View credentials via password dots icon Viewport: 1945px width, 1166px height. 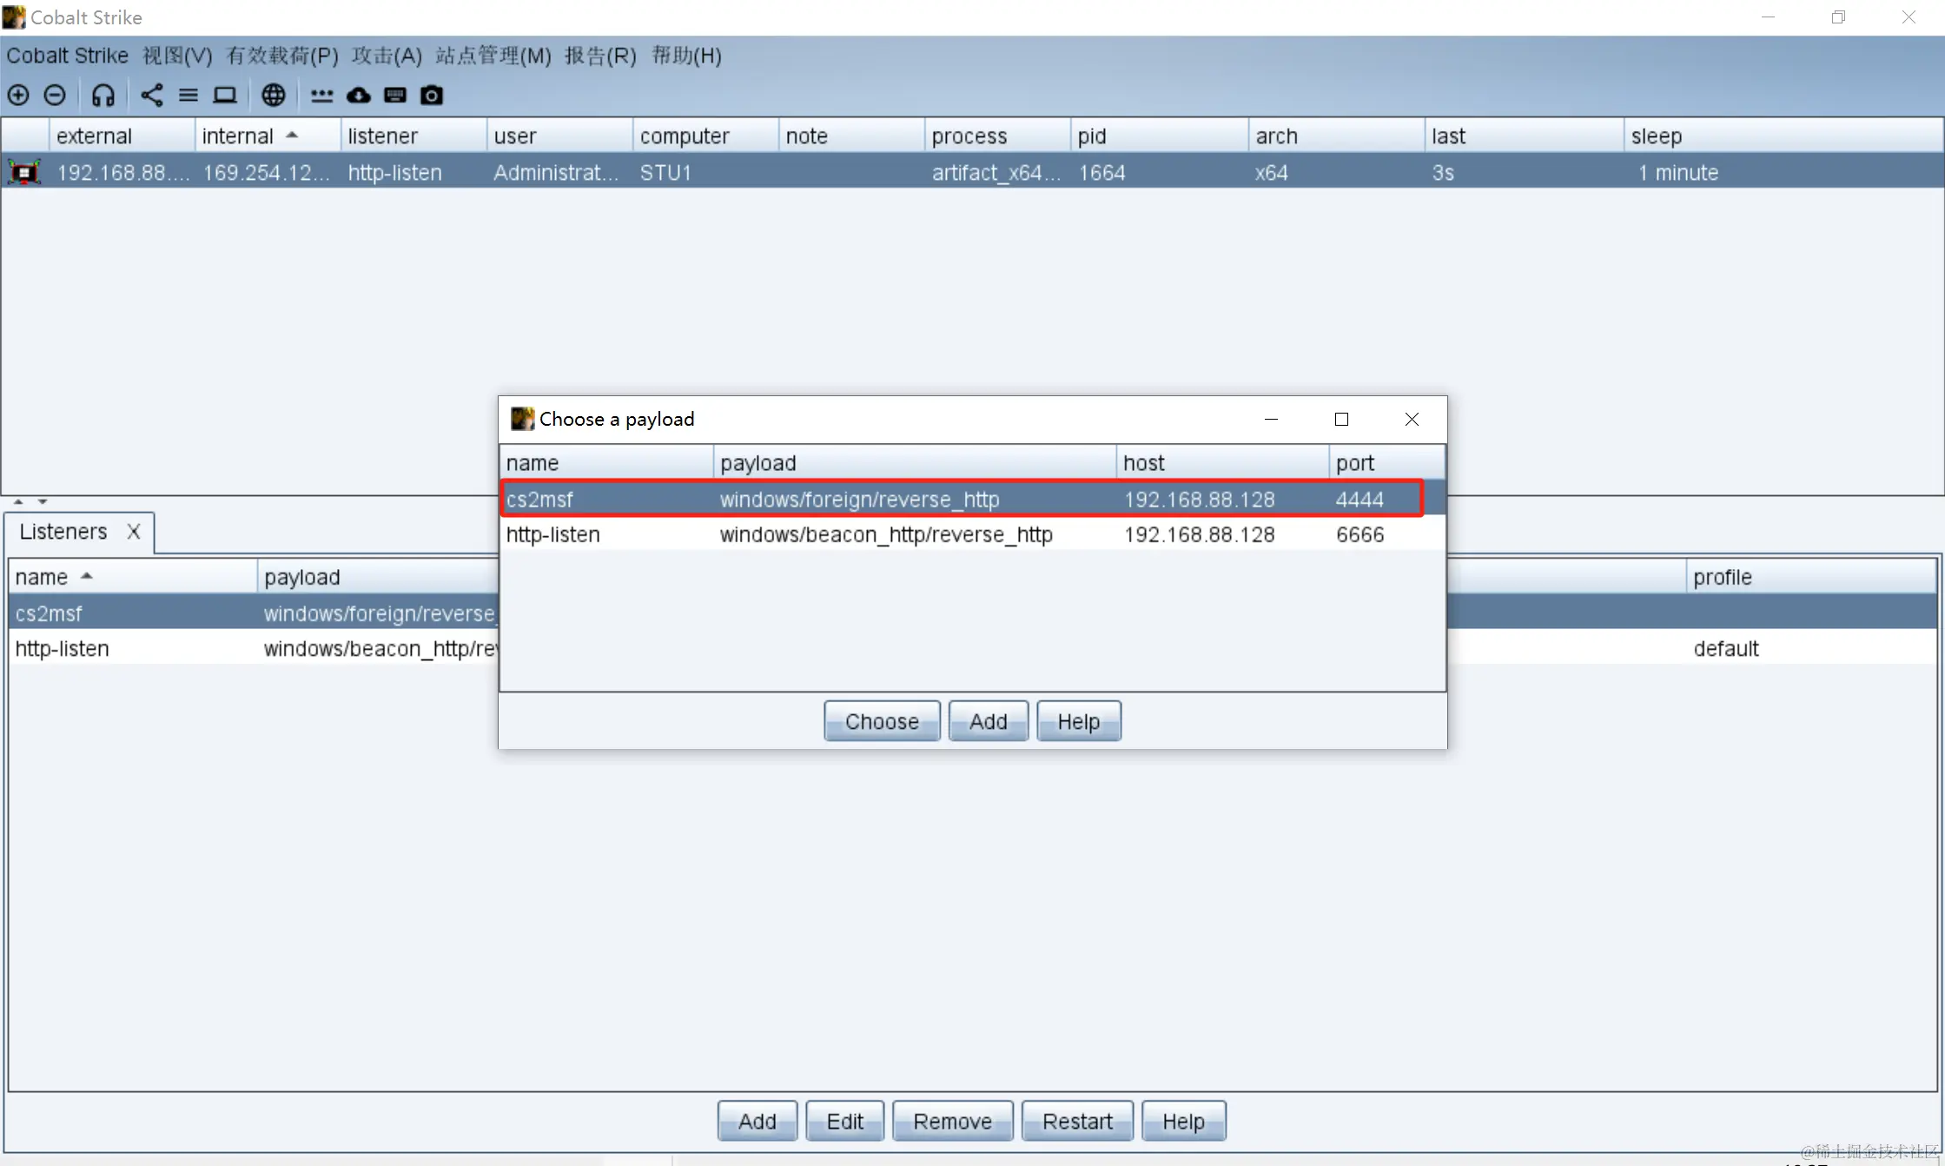point(321,95)
